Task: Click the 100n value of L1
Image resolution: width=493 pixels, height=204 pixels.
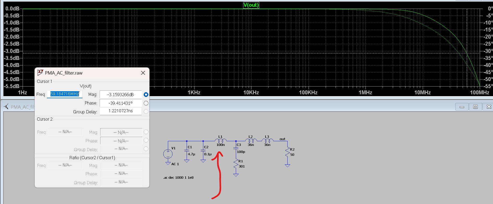Action: coord(221,145)
